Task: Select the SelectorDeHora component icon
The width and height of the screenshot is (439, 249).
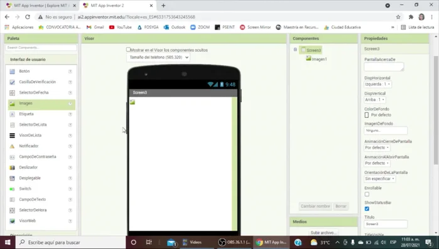Action: click(12, 211)
